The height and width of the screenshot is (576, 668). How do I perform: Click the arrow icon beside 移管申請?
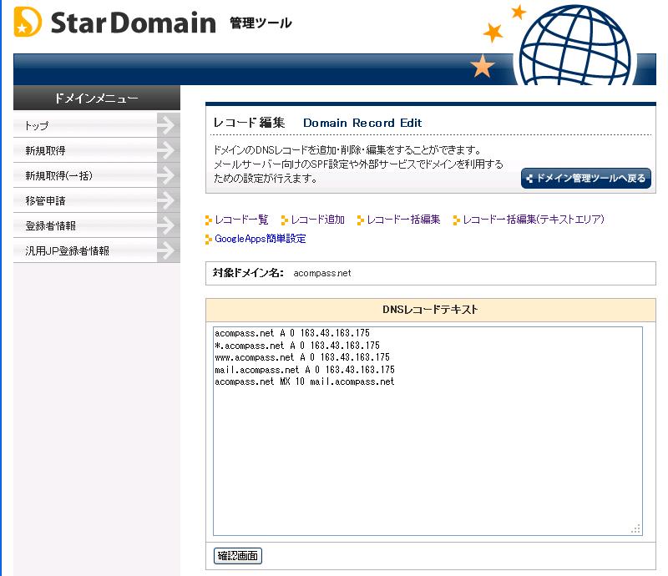point(168,200)
